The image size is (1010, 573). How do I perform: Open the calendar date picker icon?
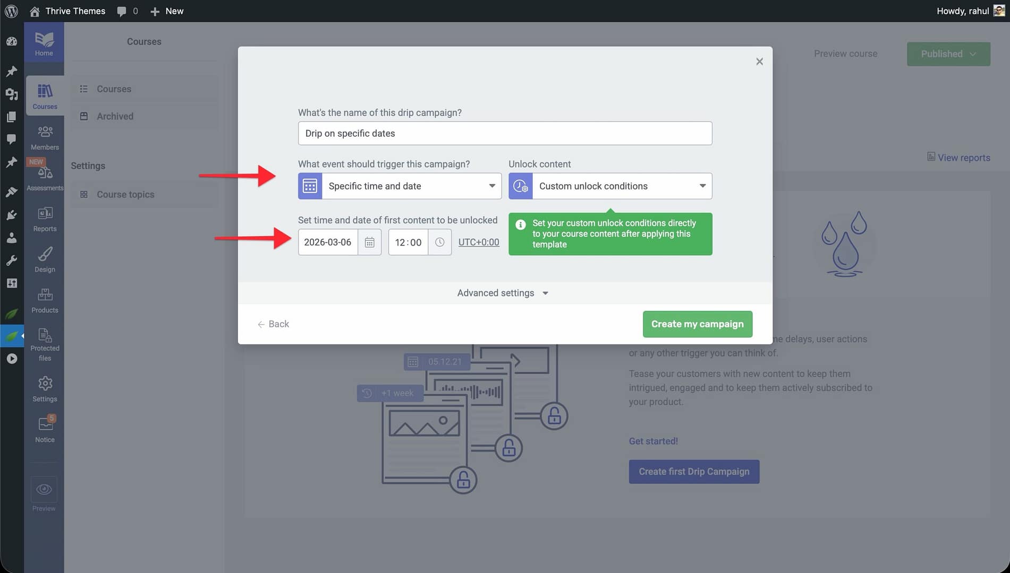click(x=369, y=242)
